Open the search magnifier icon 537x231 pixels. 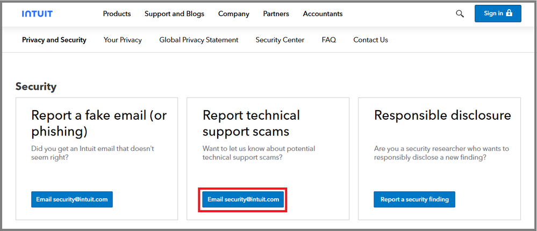point(460,14)
